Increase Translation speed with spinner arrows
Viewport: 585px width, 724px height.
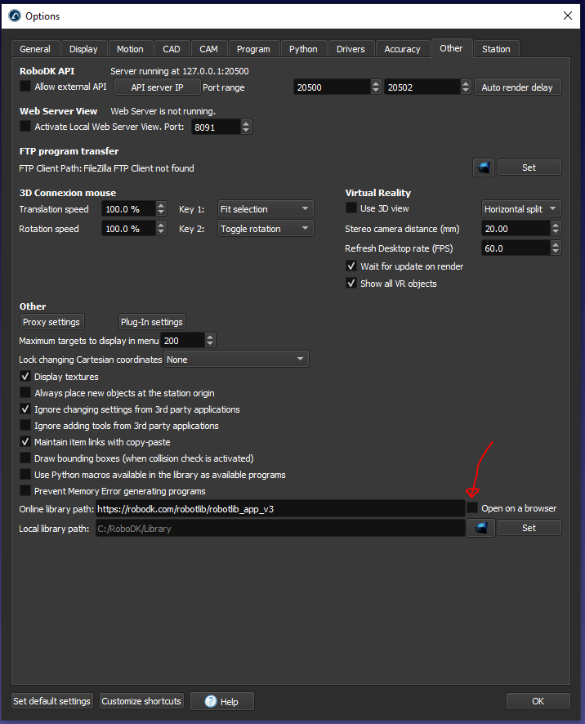[161, 206]
